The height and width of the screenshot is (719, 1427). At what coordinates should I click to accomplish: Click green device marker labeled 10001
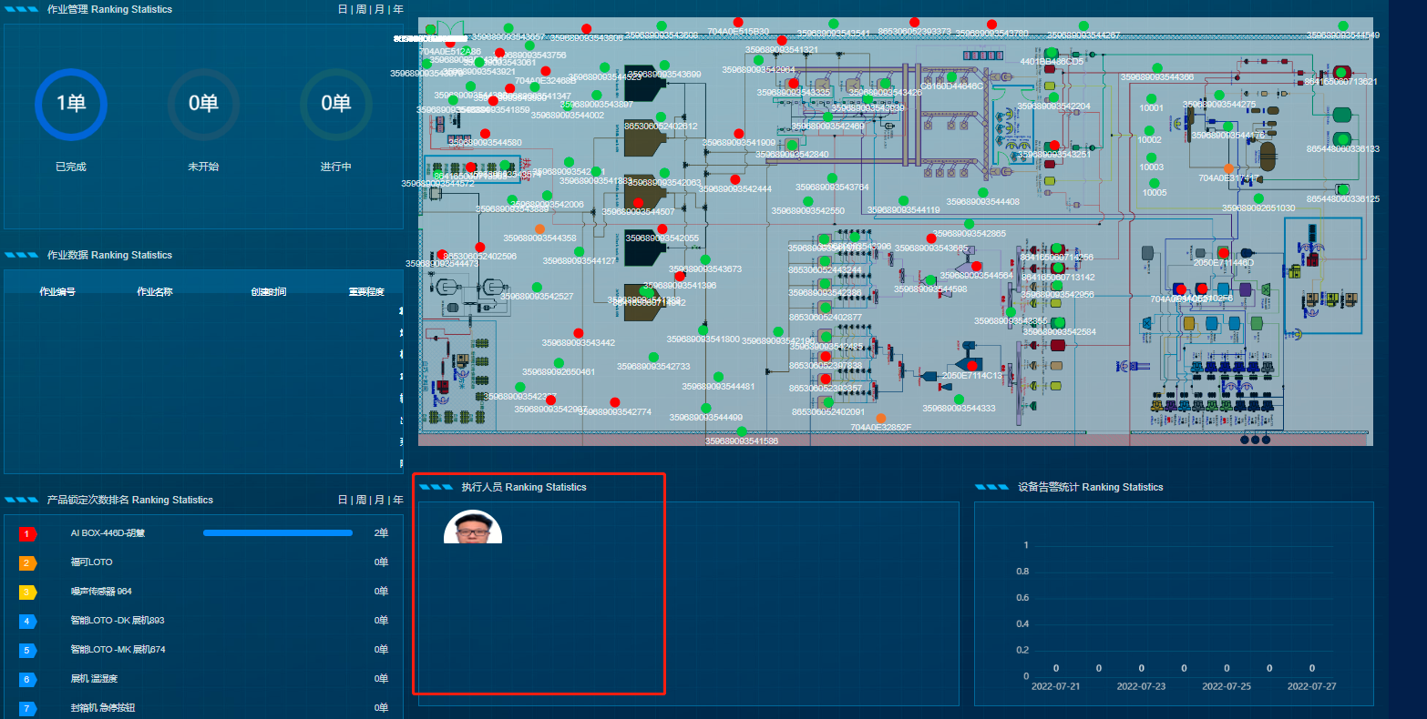[1151, 98]
